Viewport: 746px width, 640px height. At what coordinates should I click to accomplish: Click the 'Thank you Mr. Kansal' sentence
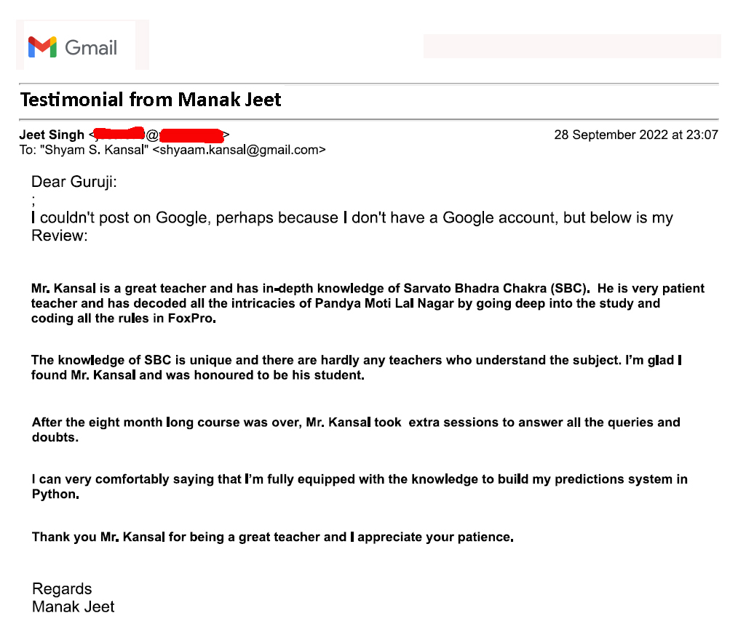273,537
